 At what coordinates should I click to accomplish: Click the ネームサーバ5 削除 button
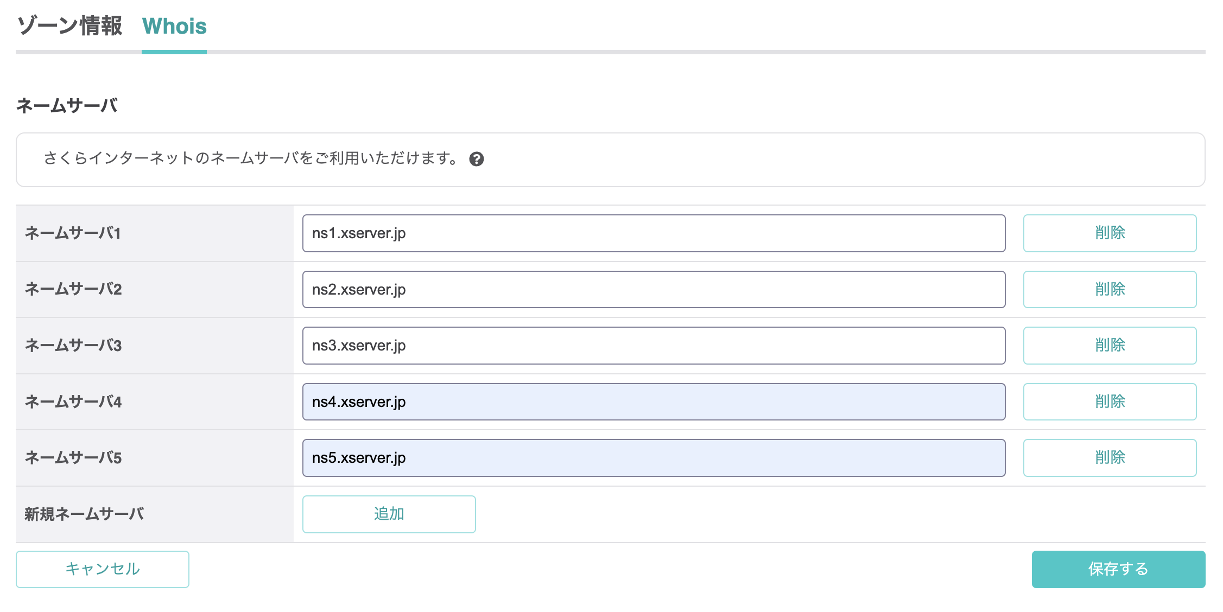(x=1109, y=457)
